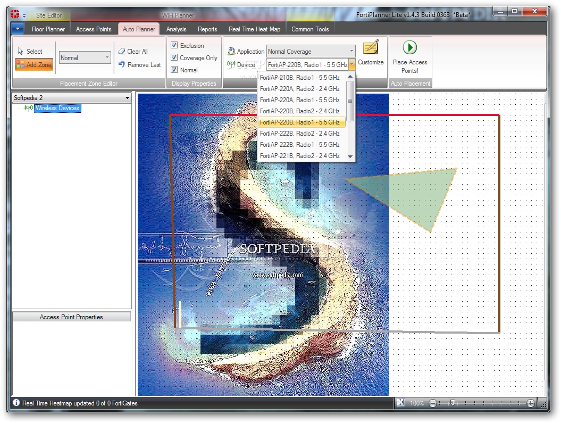This screenshot has width=561, height=423.
Task: Click Clear All eraser button
Action: 133,52
